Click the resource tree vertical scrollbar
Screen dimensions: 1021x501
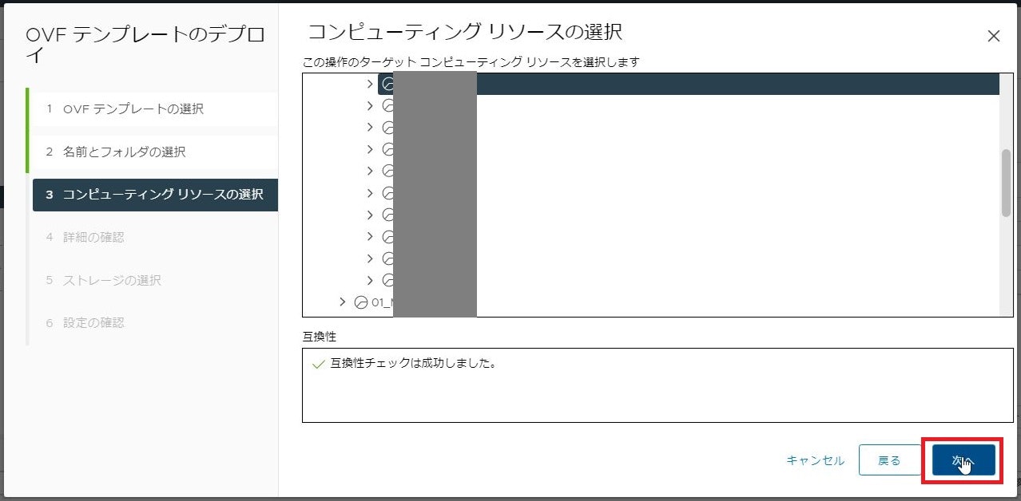pos(1006,182)
